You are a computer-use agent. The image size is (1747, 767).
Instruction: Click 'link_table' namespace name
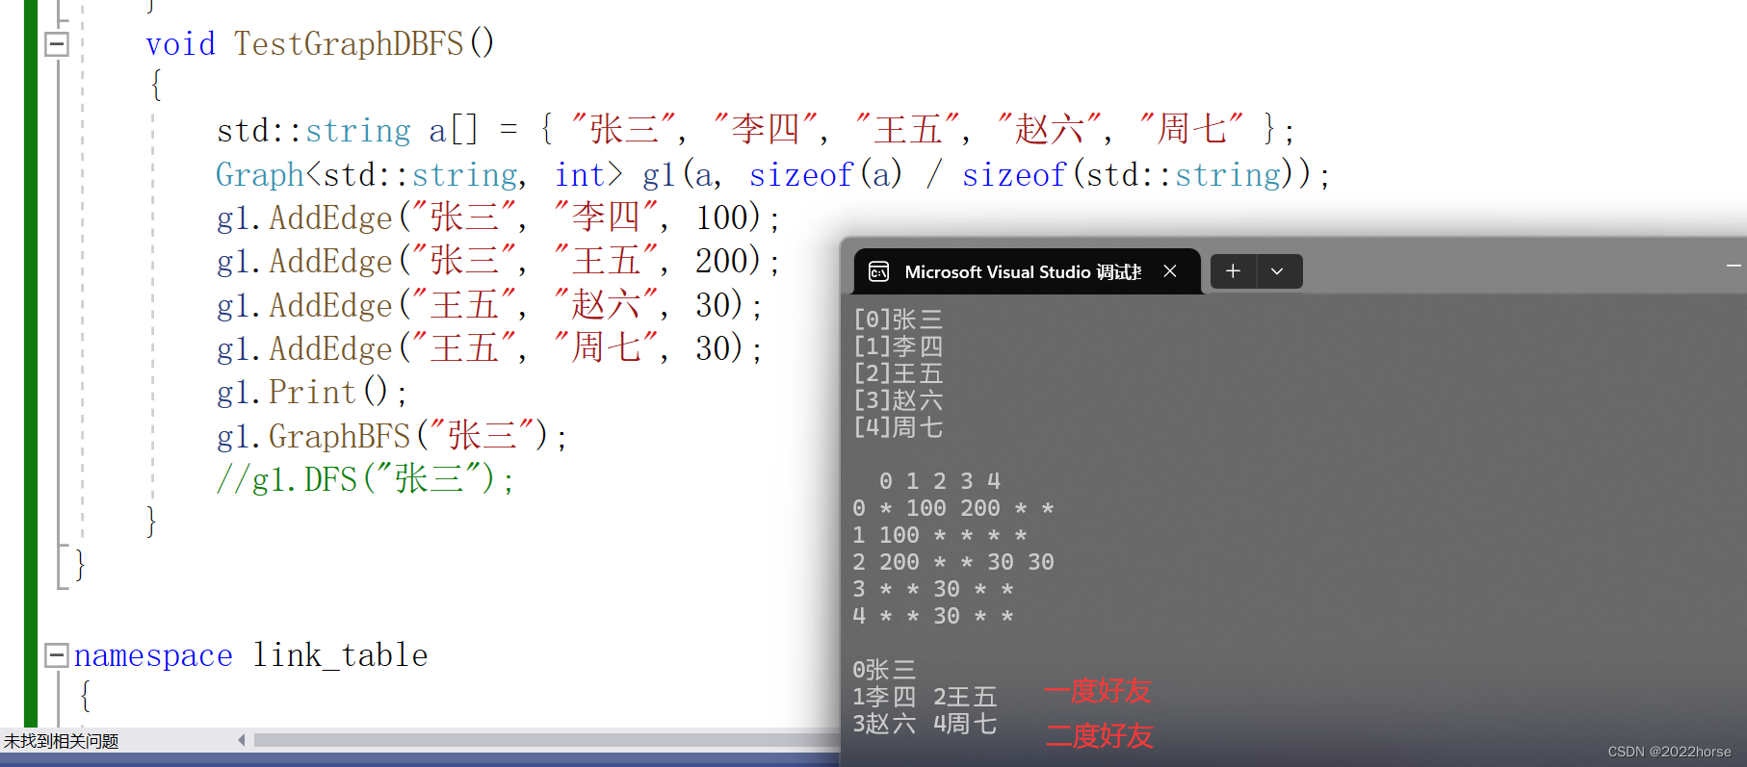point(340,656)
